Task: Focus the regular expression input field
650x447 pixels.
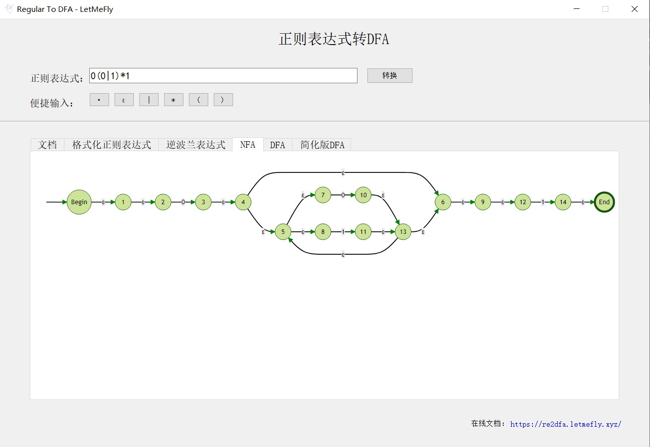Action: pyautogui.click(x=223, y=75)
